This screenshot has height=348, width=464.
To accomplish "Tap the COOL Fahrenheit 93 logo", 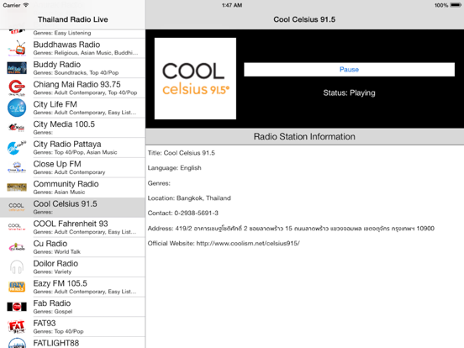I will point(17,227).
